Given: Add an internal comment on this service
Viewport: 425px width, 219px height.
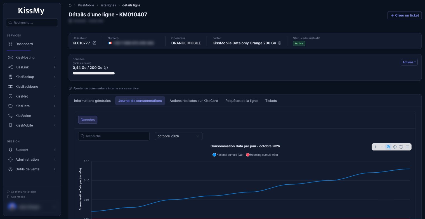Looking at the screenshot, I should click(104, 88).
